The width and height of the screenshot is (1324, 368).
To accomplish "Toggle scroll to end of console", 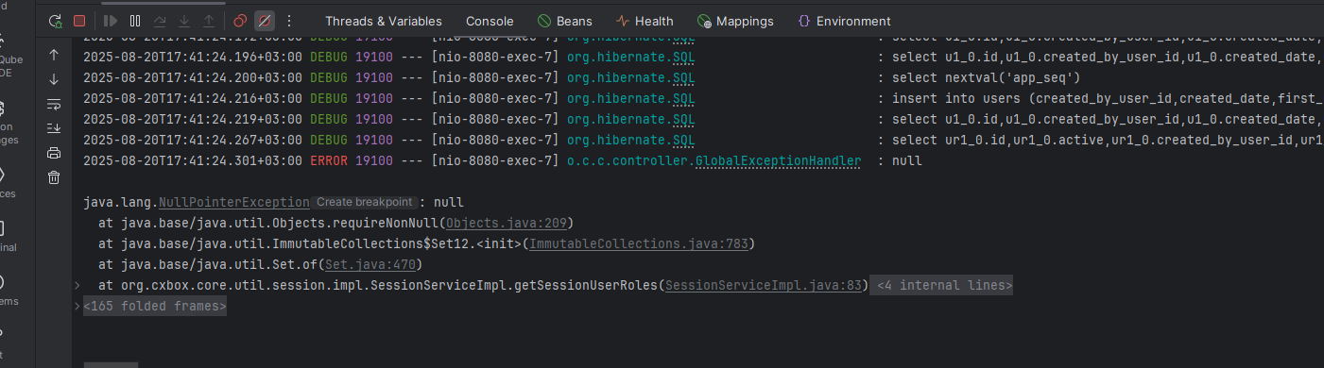I will [54, 128].
